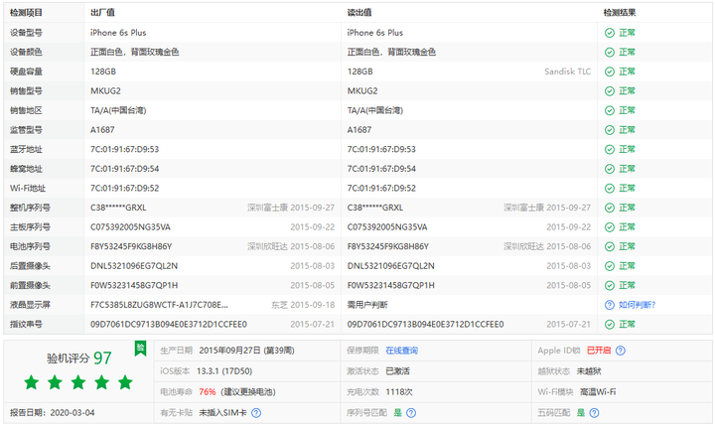This screenshot has height=429, width=715.
Task: Select mainboard serial C075392005NG35VA under 读出值
Action: tap(387, 227)
